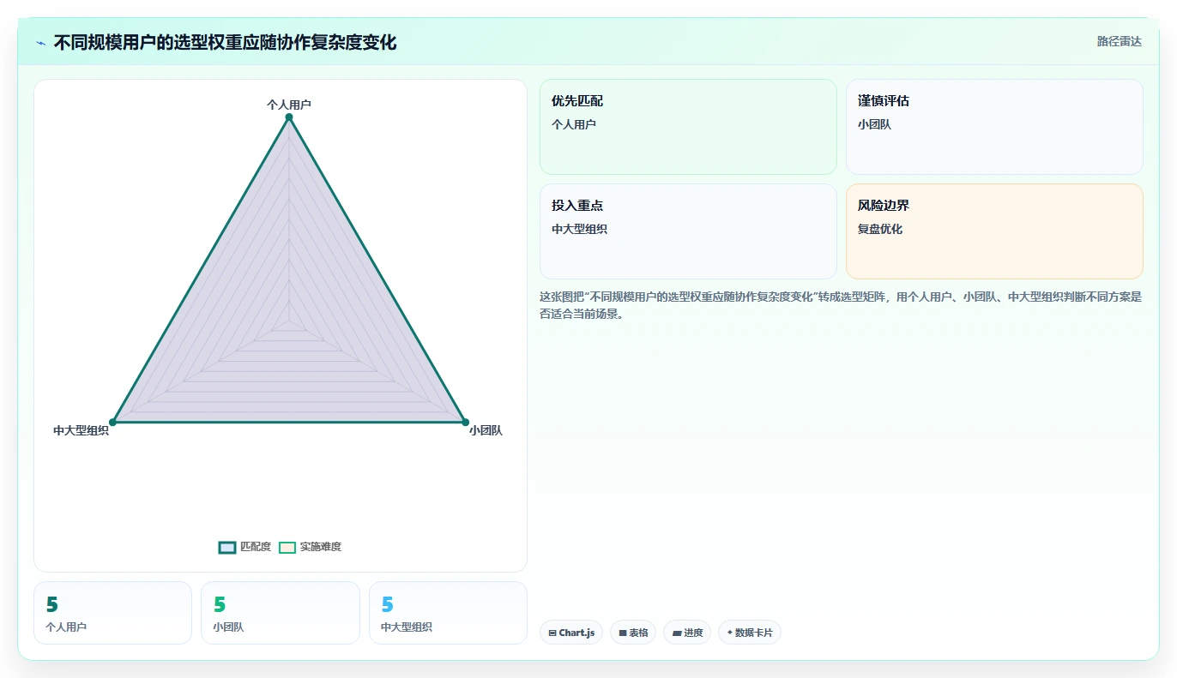Image resolution: width=1177 pixels, height=678 pixels.
Task: Click the 个人用户 radar axis label
Action: click(x=289, y=105)
